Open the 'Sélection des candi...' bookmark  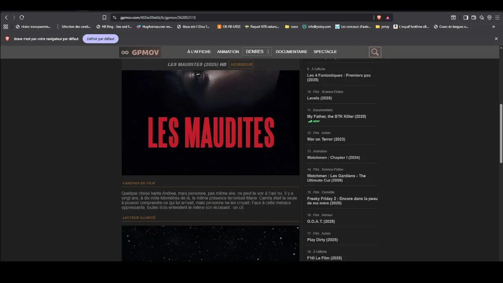tap(73, 27)
